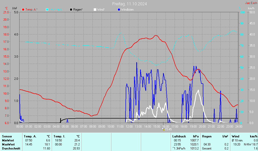
Task: Click the date title Freitag, 11.10.2024
Action: click(130, 4)
